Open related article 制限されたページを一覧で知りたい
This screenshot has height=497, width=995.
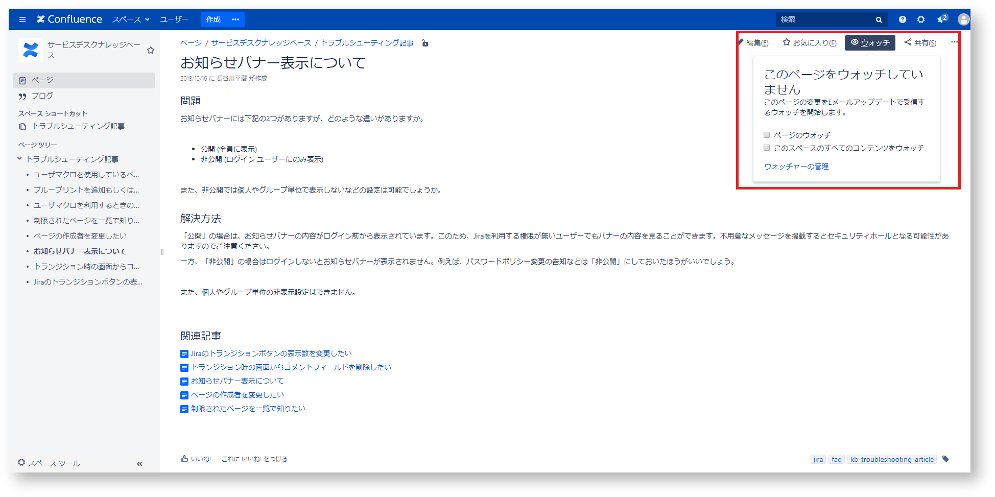[248, 409]
